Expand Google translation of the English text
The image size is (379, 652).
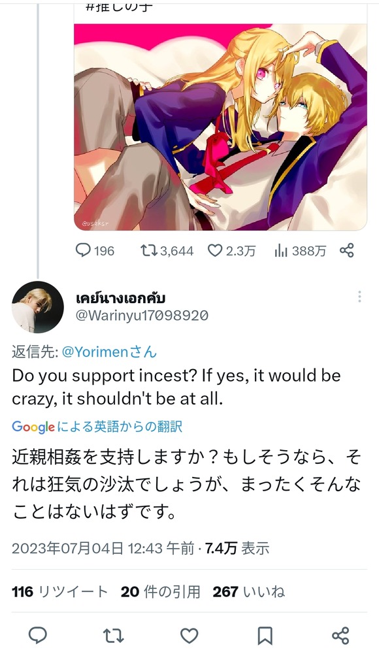pos(99,425)
